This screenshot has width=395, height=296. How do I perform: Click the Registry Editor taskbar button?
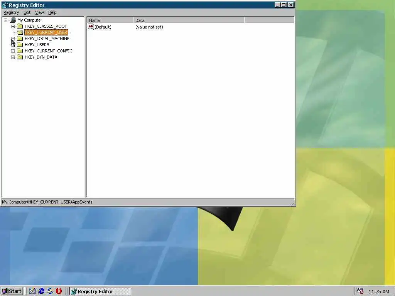pos(100,291)
